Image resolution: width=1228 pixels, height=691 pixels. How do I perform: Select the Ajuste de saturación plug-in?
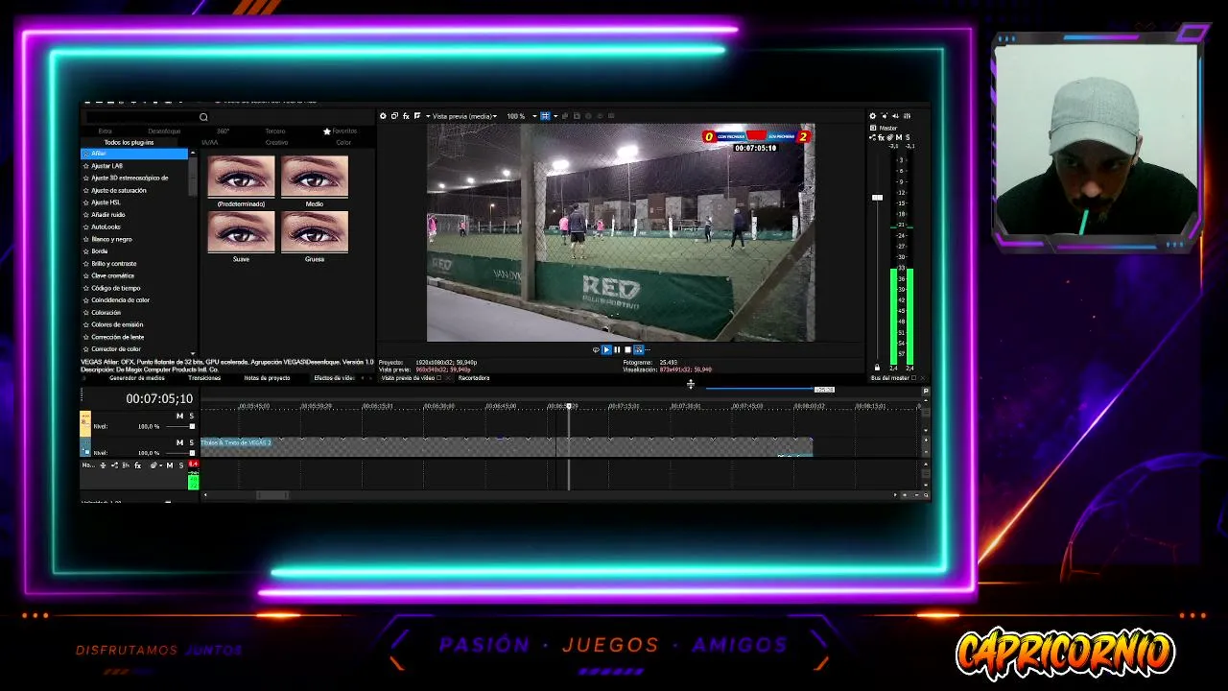click(134, 190)
